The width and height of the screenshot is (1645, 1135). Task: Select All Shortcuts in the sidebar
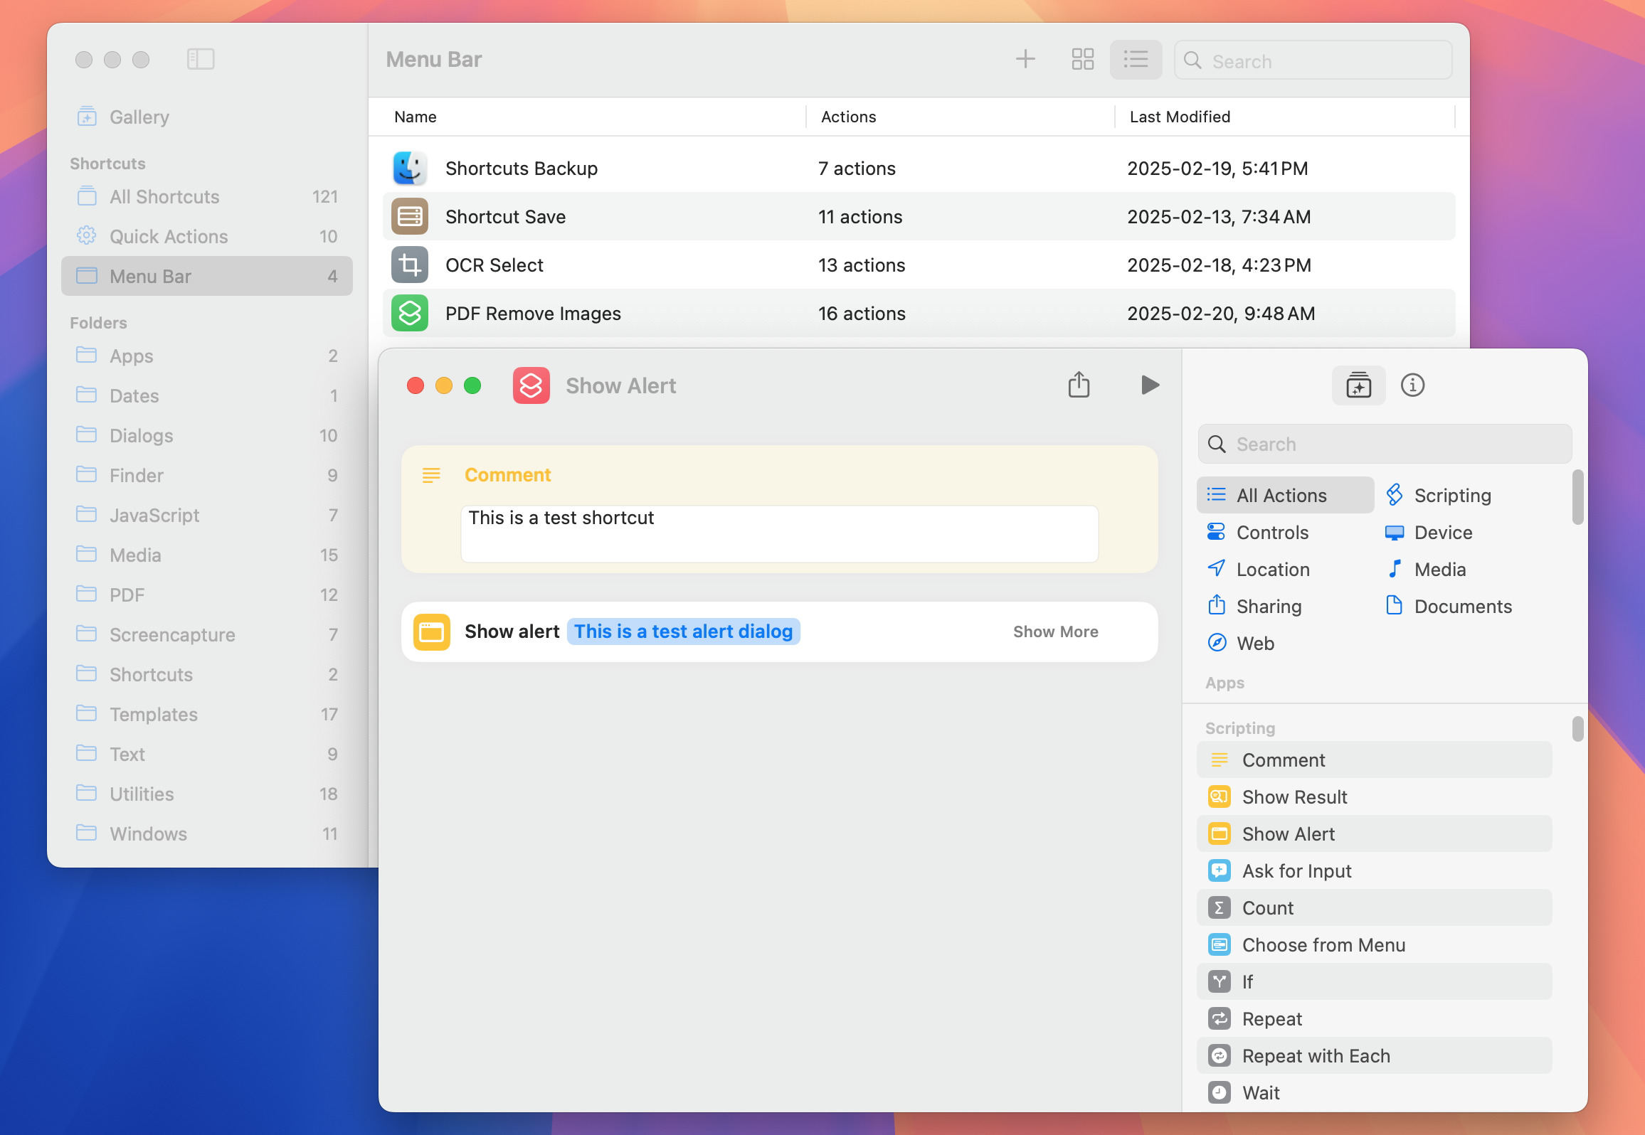tap(206, 196)
